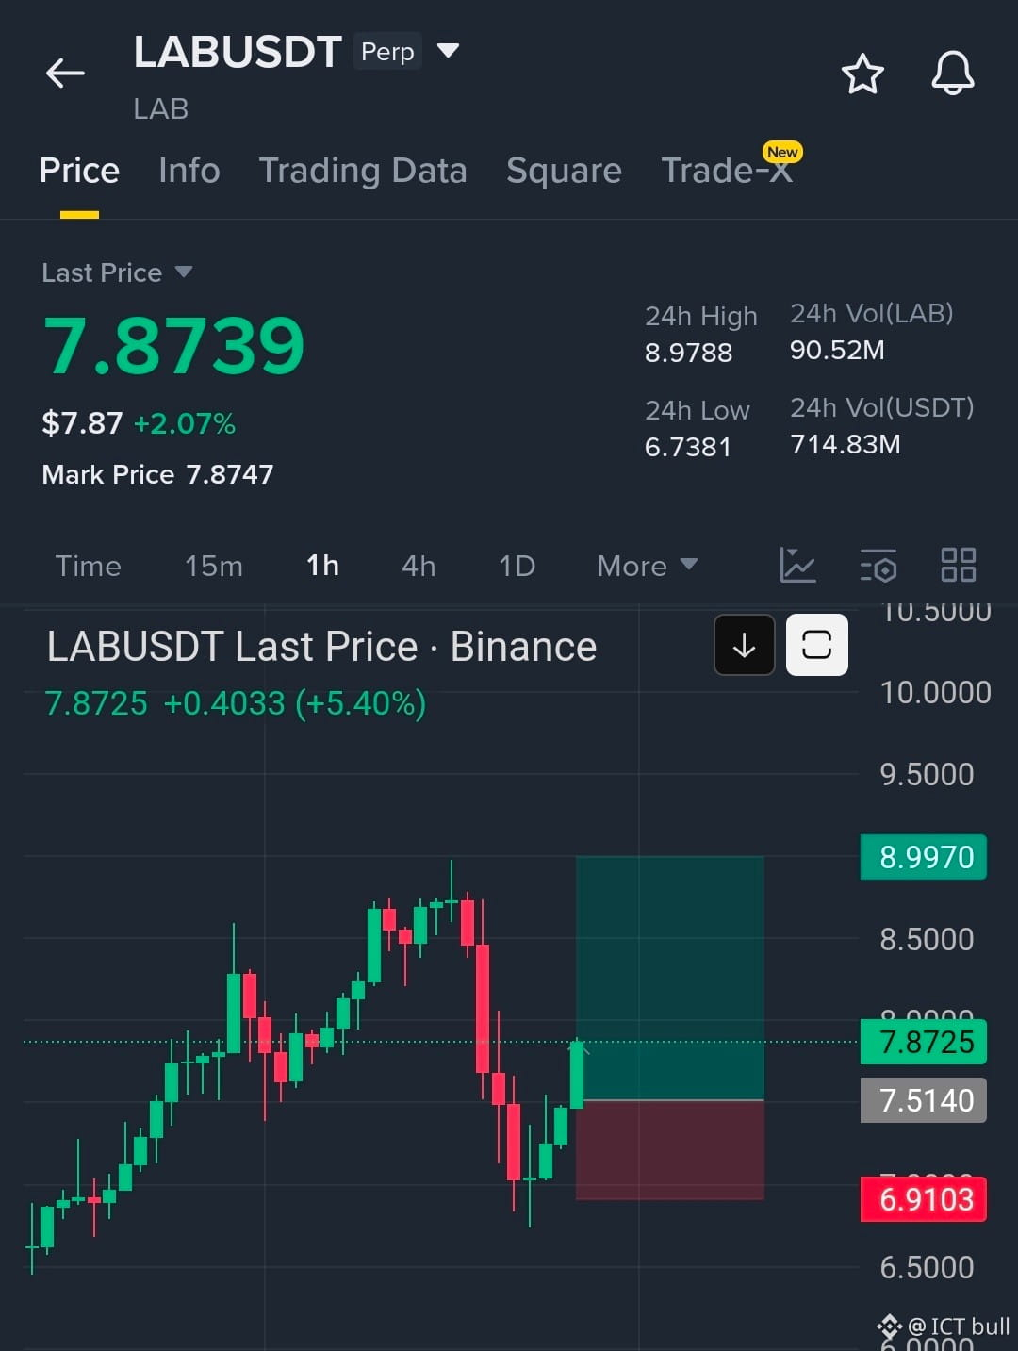Viewport: 1018px width, 1351px height.
Task: Select the 7.8725 current price label
Action: click(924, 1042)
